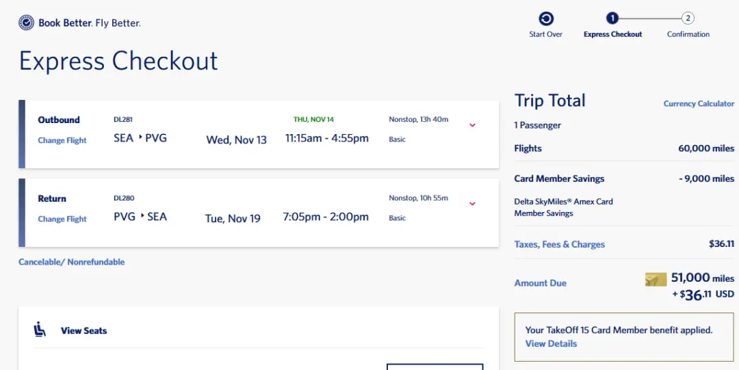Click step 1 Express Checkout circle
Screen dimensions: 739x370
pos(612,18)
